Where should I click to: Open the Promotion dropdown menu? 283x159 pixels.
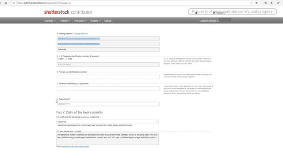coord(80,21)
